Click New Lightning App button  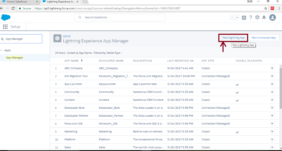point(234,38)
